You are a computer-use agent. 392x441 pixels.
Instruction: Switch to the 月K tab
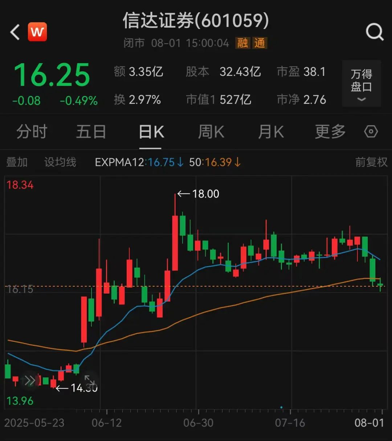pyautogui.click(x=271, y=132)
